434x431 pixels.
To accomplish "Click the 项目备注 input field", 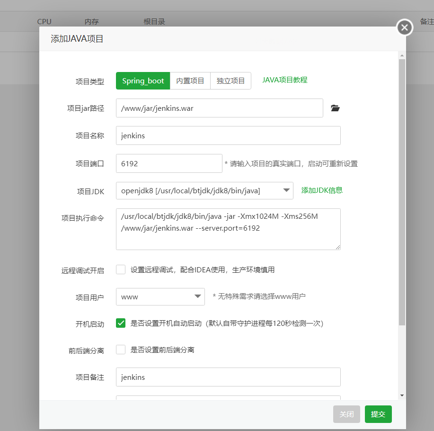I will point(228,377).
